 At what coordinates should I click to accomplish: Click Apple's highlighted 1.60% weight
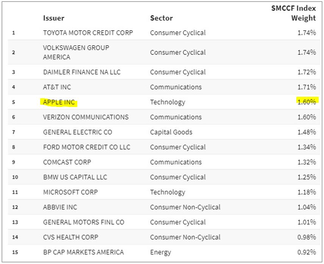coord(306,102)
